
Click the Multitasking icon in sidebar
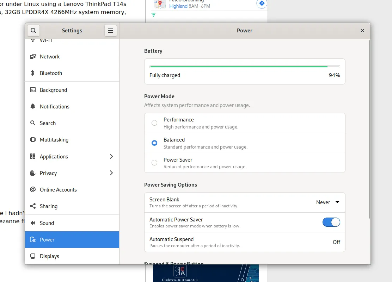point(33,140)
